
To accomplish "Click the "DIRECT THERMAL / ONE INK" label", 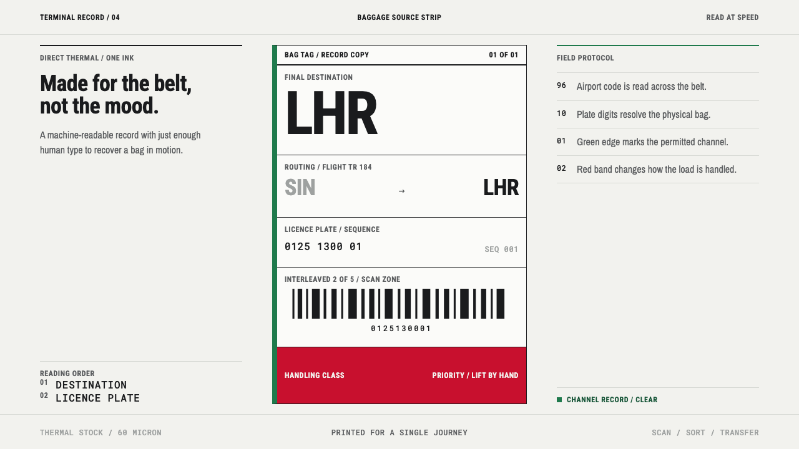I will pos(87,58).
